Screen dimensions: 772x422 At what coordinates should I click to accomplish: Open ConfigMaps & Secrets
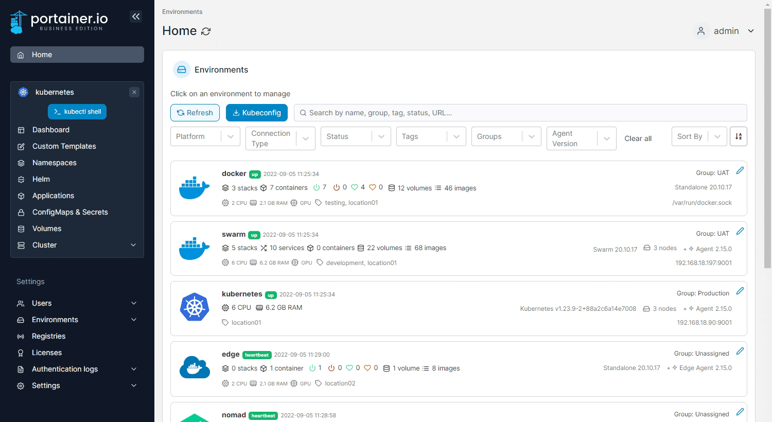pyautogui.click(x=69, y=212)
